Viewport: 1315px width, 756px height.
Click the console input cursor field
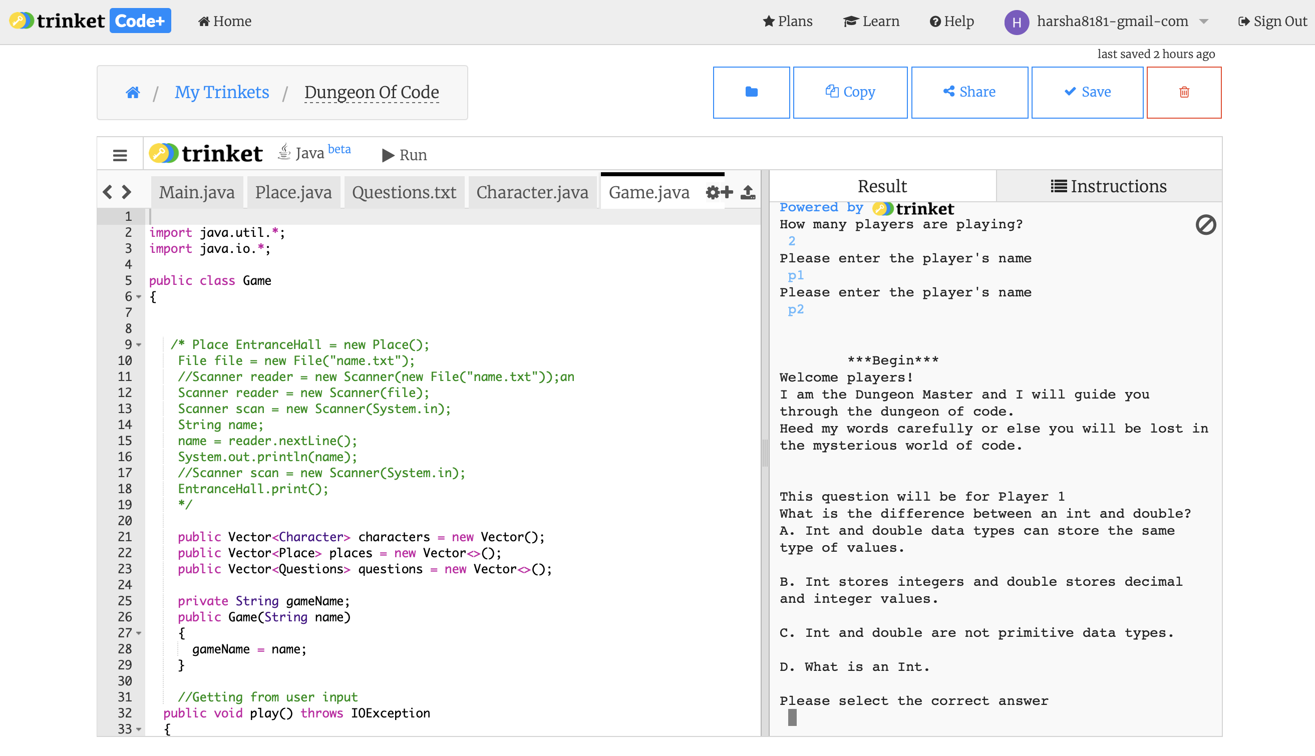[792, 717]
